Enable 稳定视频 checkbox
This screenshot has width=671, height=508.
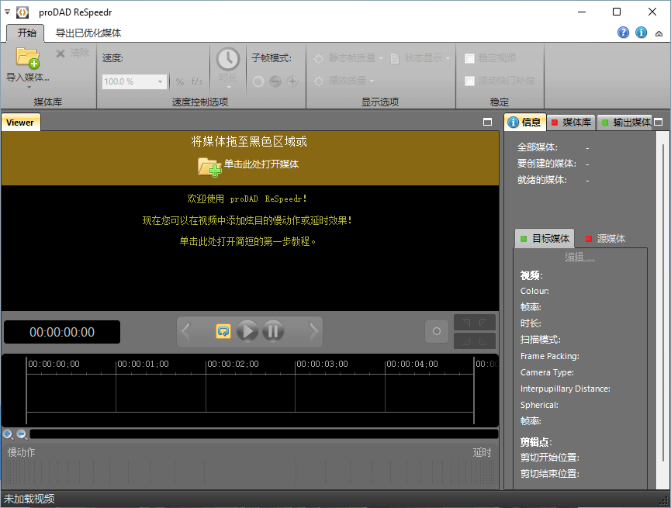click(x=469, y=58)
